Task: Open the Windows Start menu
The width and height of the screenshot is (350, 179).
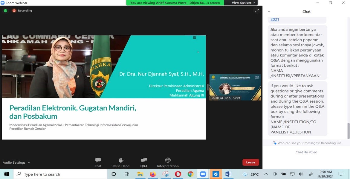Action: coord(6,174)
